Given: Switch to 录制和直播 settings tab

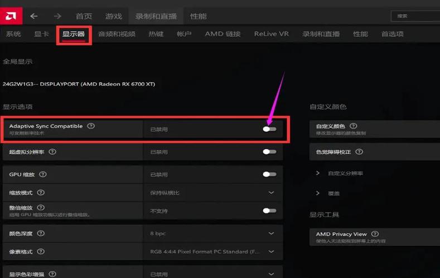Looking at the screenshot, I should coord(321,34).
